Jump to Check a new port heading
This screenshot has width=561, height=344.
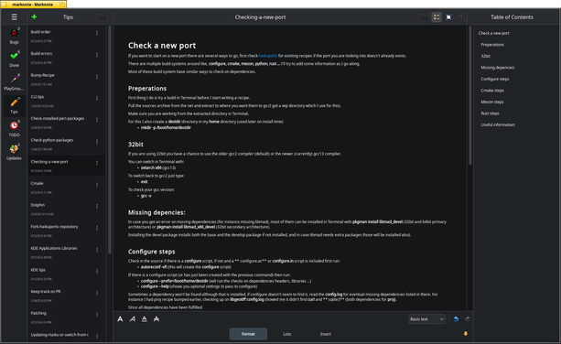click(493, 33)
